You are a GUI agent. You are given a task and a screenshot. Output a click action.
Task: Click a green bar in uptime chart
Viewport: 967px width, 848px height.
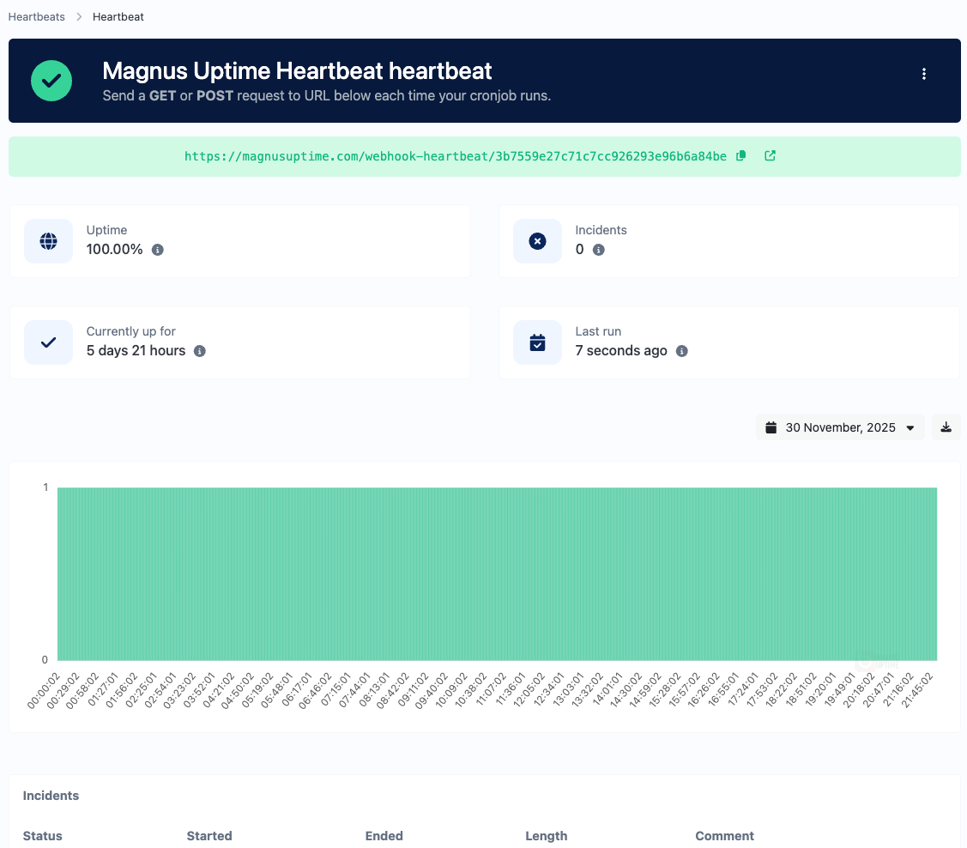tap(498, 572)
